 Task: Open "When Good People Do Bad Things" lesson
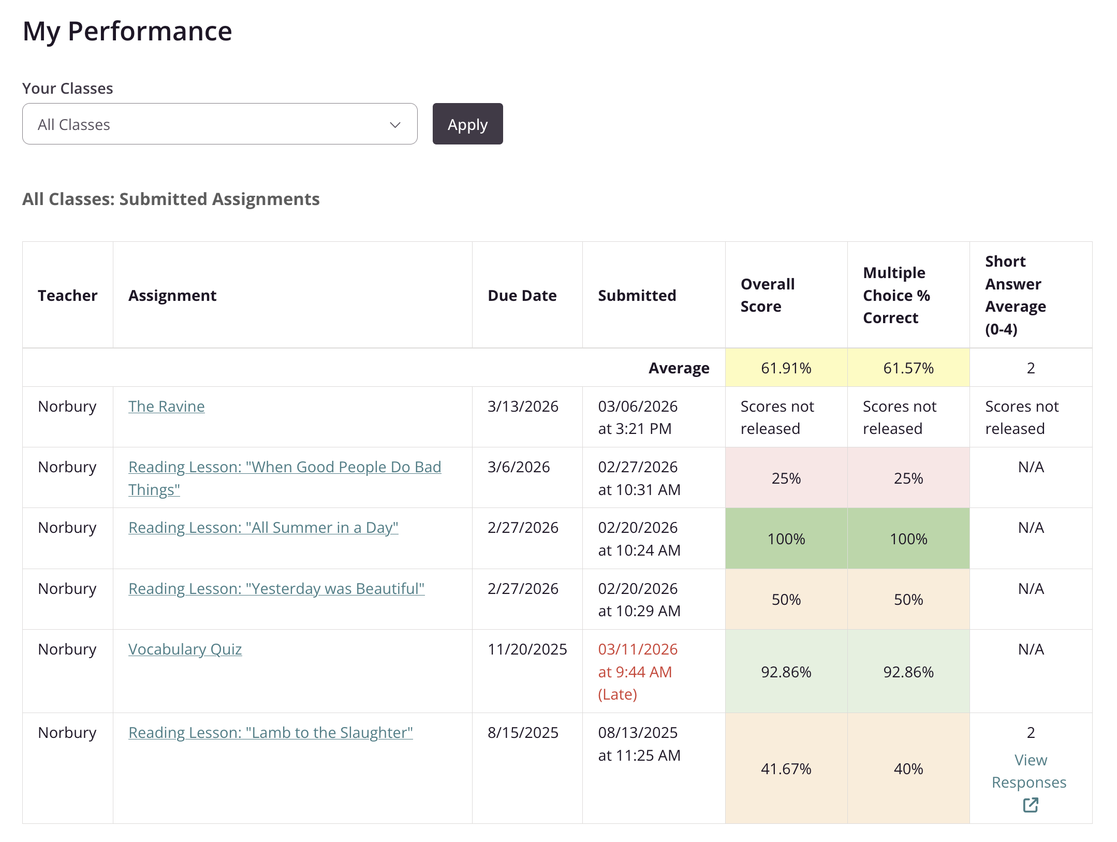284,467
